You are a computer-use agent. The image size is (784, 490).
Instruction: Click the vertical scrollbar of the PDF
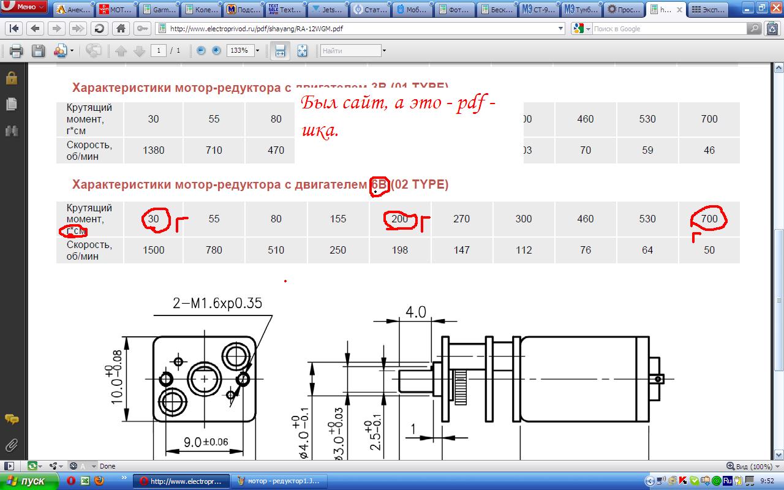coord(778,262)
